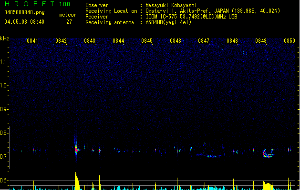The image size is (300, 190).
Task: Click the date stamp 04.05.08 08:40
Action: (x=24, y=22)
